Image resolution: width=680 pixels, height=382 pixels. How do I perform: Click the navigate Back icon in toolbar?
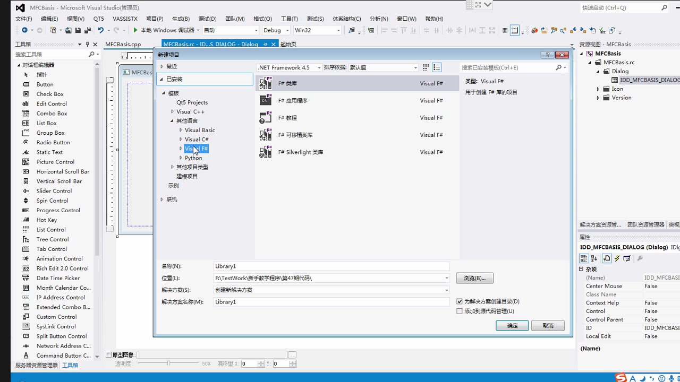24,30
